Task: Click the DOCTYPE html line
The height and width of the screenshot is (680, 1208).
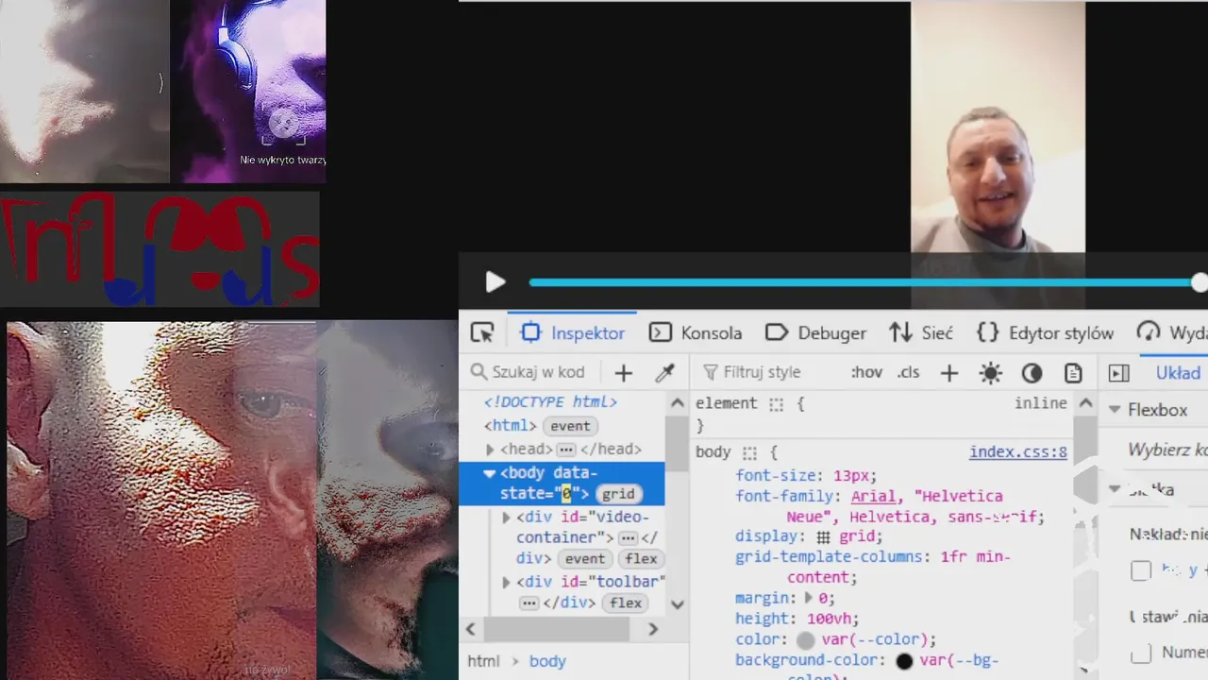Action: coord(550,402)
